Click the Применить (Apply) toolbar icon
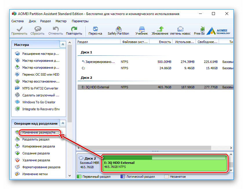Viewport: 243px width, 189px height. (x=19, y=29)
